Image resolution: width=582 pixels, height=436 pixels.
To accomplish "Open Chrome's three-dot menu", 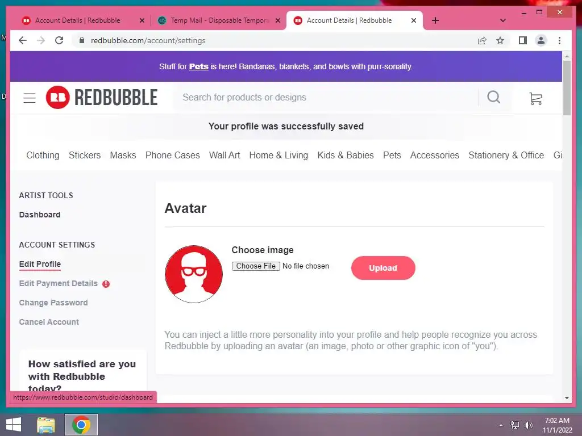I will click(x=559, y=40).
